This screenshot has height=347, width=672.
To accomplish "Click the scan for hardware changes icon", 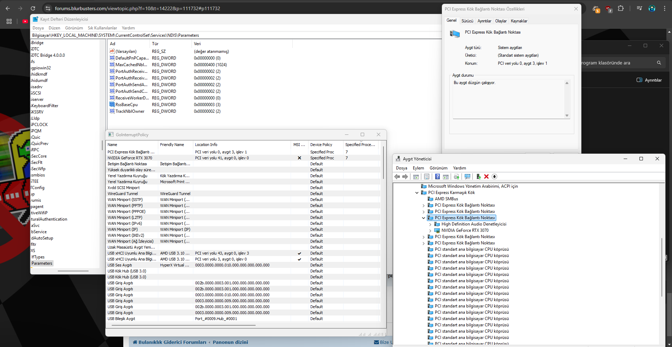I will (467, 177).
